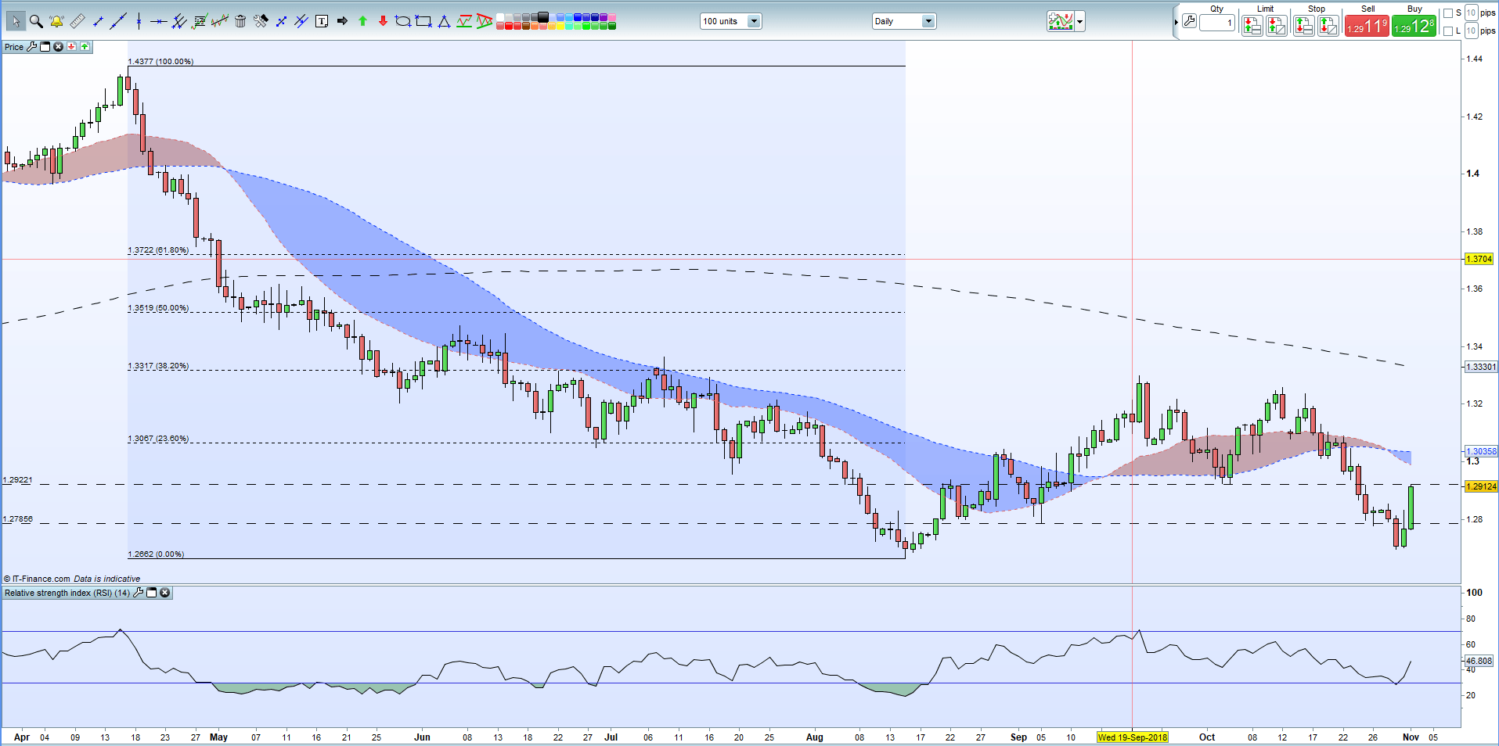Viewport: 1499px width, 746px height.
Task: Select the parallel channel lines tool
Action: click(x=178, y=21)
